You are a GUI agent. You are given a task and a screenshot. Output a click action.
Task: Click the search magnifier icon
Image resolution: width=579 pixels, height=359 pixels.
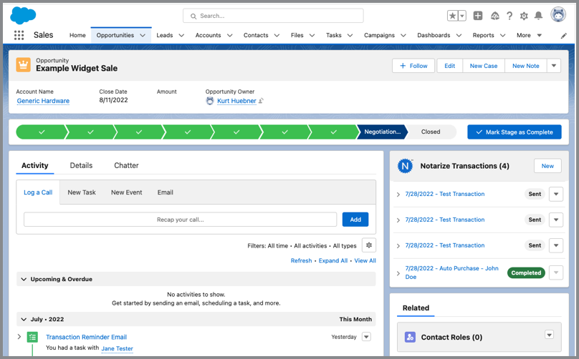pos(193,16)
